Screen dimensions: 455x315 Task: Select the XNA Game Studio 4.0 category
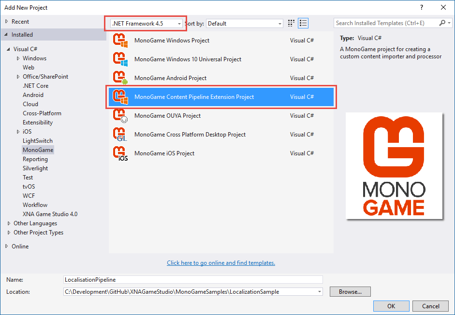(x=50, y=214)
